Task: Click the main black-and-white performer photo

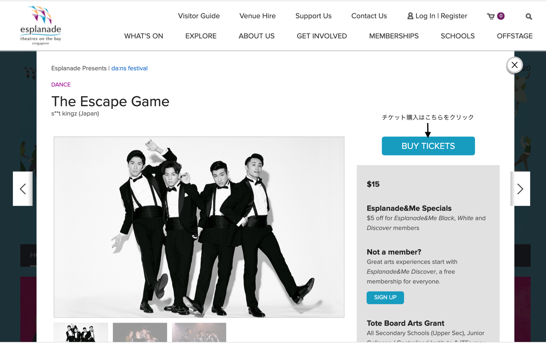Action: coord(199,227)
